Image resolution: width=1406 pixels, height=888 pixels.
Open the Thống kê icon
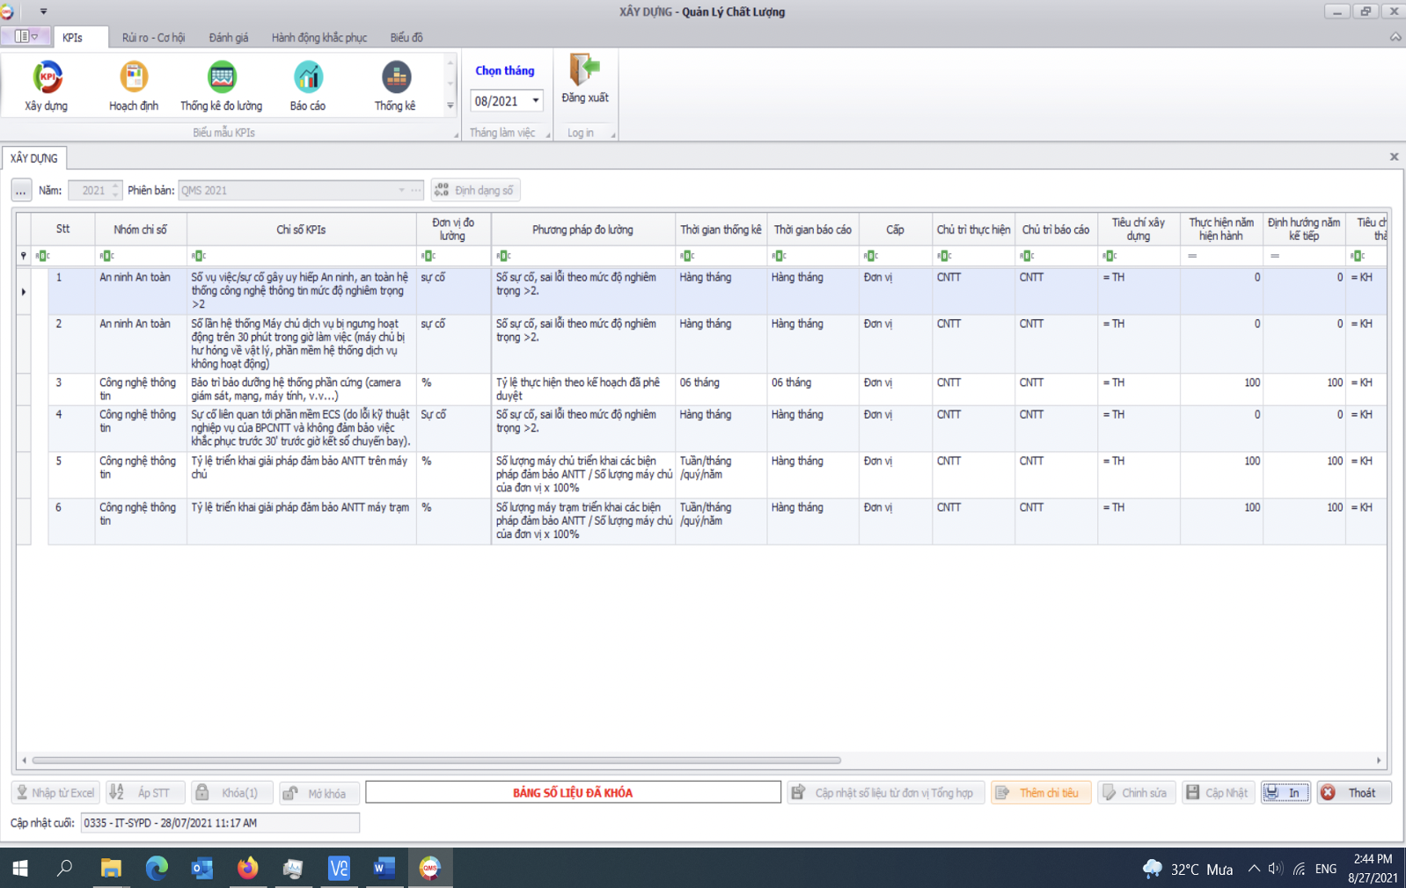[x=395, y=85]
